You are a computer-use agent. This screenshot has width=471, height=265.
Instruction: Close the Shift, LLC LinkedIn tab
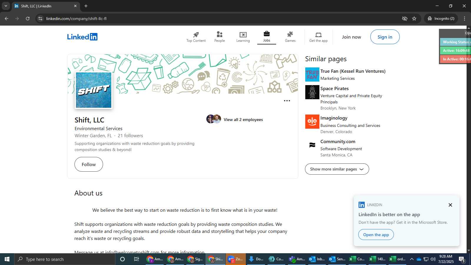75,6
